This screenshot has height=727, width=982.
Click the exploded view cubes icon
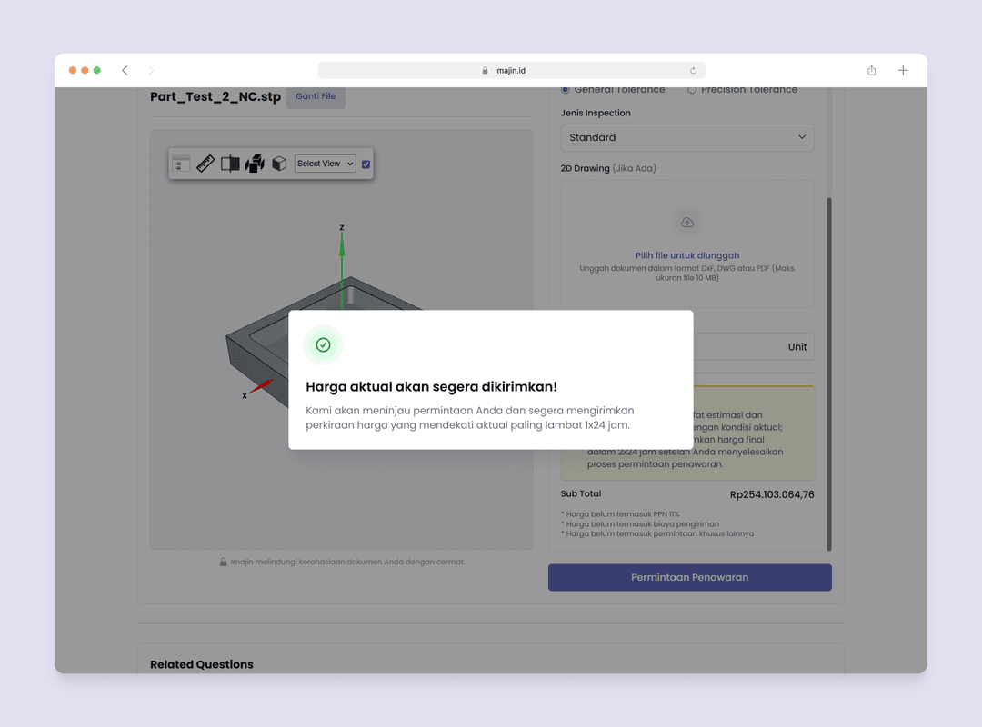pos(255,164)
